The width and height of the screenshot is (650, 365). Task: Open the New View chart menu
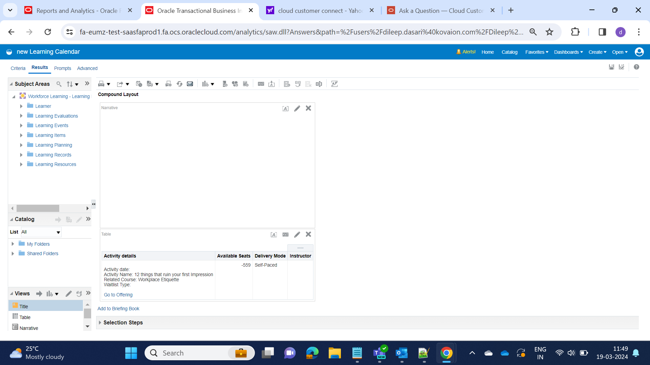[x=208, y=84]
